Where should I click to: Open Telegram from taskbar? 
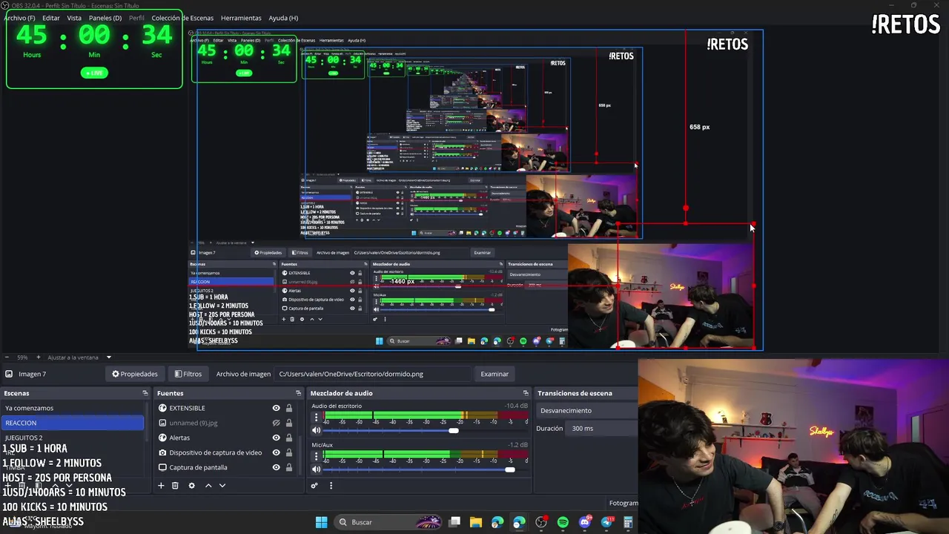pos(607,522)
